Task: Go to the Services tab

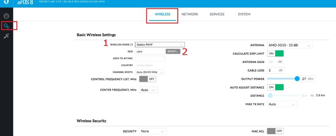Action: click(x=217, y=14)
